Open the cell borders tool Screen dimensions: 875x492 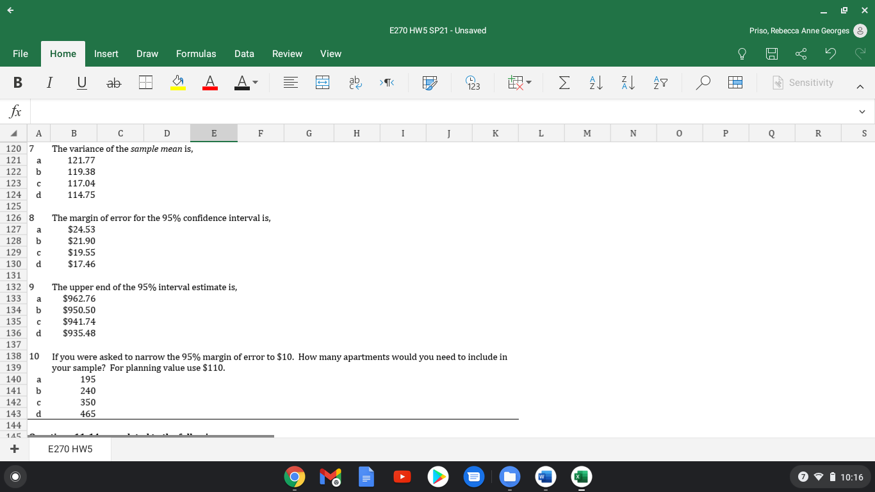(x=146, y=83)
